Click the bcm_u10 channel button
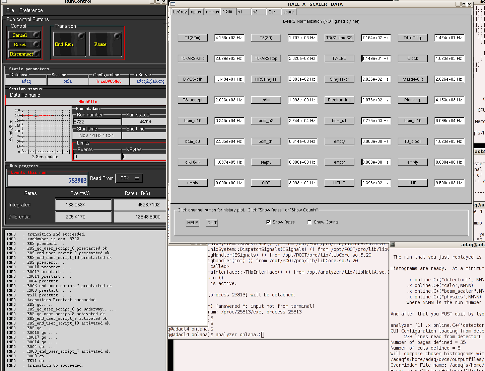Screen dimensions: 485x371 coord(193,121)
